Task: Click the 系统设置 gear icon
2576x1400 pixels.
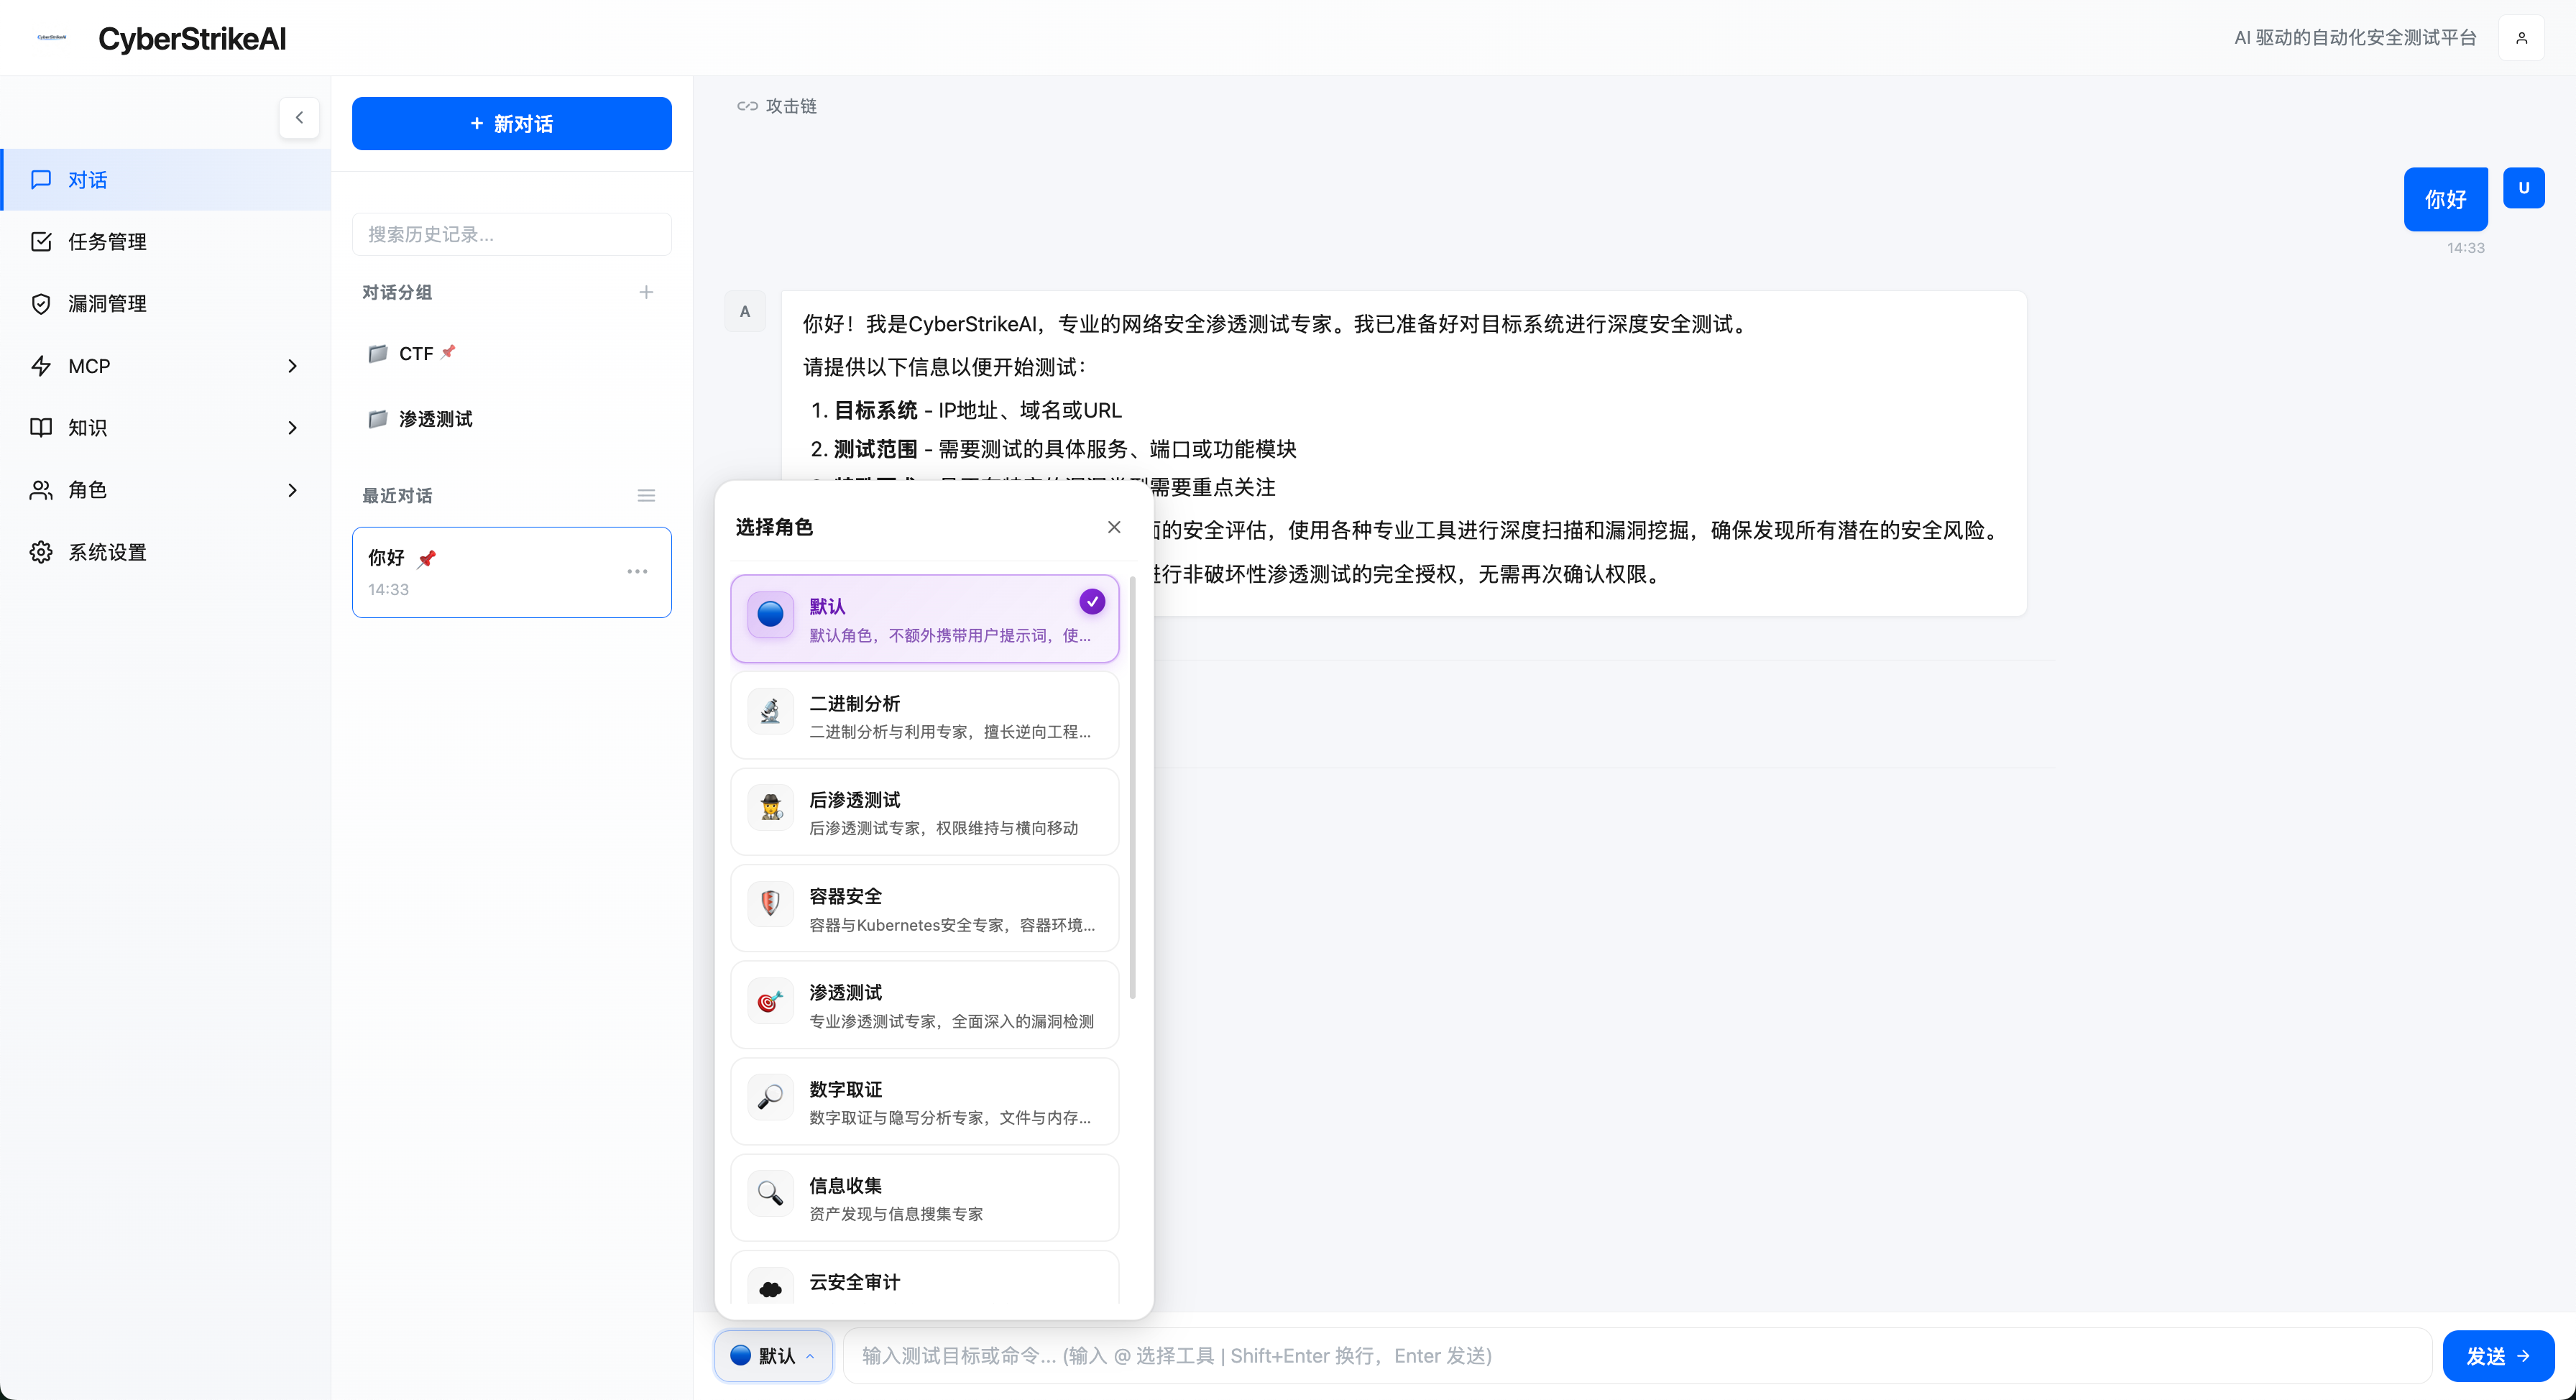Action: click(x=41, y=552)
